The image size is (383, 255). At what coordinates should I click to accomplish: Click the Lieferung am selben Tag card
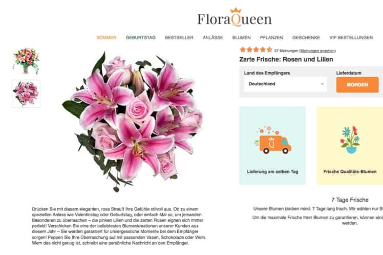[x=272, y=146]
